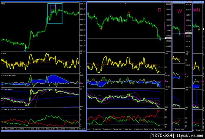Select the pink W timeframe label
205x139 pixels.
pos(179,11)
